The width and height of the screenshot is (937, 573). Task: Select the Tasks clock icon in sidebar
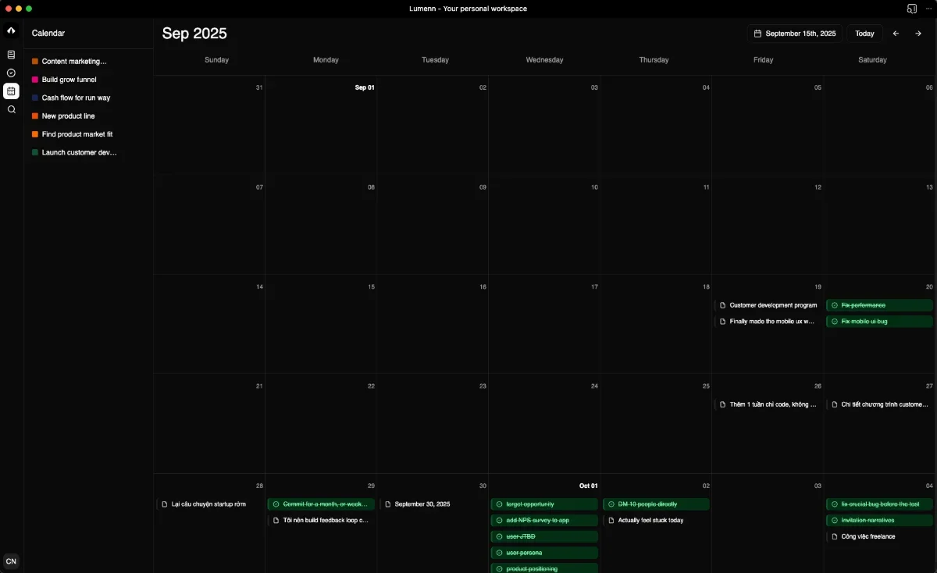[10, 73]
